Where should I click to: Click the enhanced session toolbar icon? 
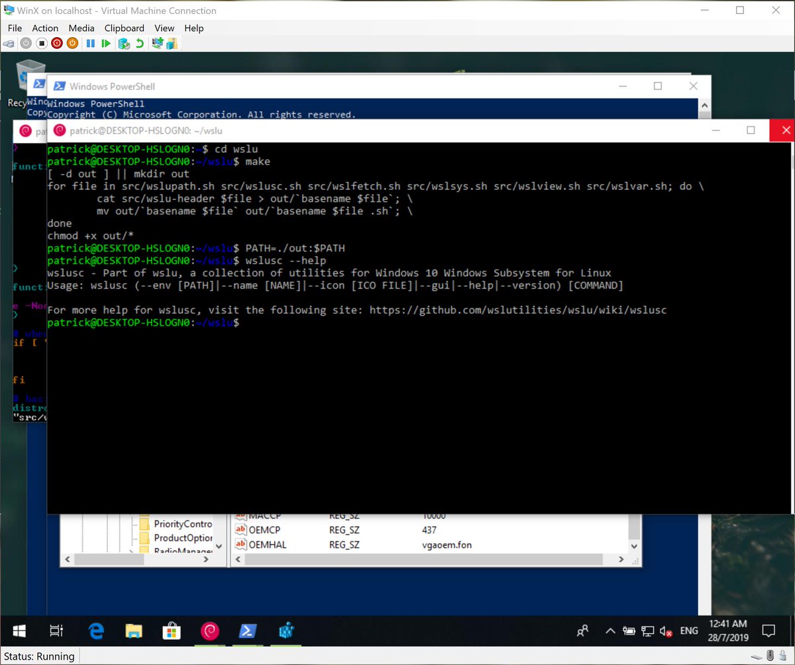click(158, 44)
